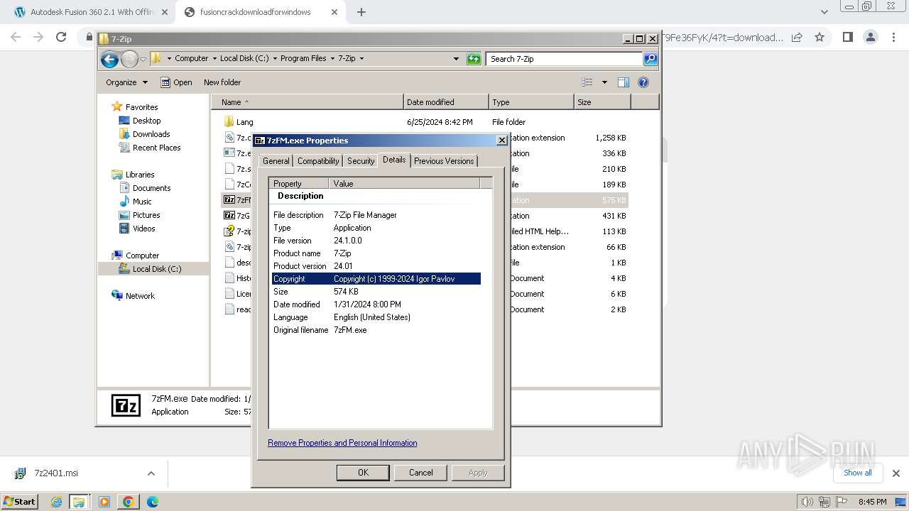The image size is (909, 511).
Task: Open the Chrome profile avatar icon
Action: point(871,37)
